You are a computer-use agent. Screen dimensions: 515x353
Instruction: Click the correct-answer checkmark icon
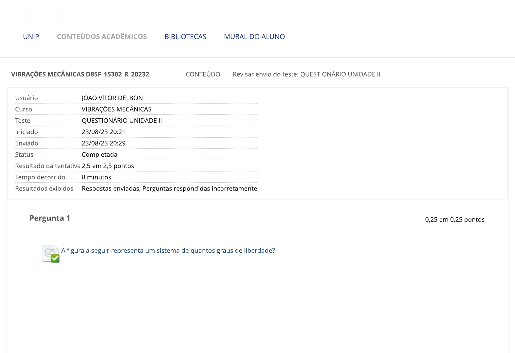click(51, 254)
